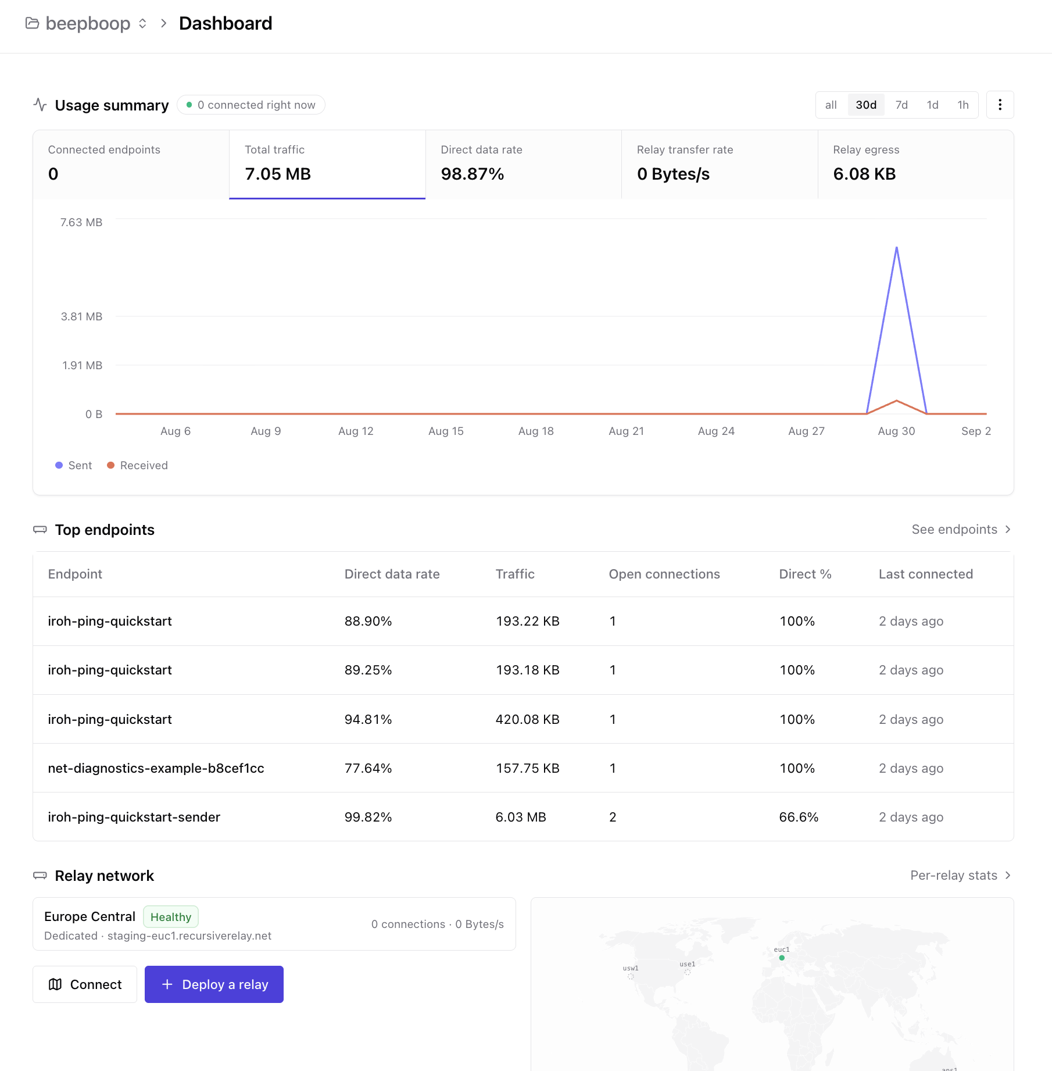Image resolution: width=1052 pixels, height=1071 pixels.
Task: Click the Direct data rate column header
Action: (x=392, y=574)
